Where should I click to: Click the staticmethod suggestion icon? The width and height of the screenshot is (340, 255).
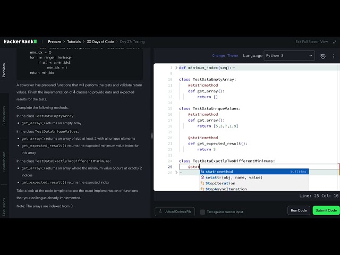tap(202, 172)
